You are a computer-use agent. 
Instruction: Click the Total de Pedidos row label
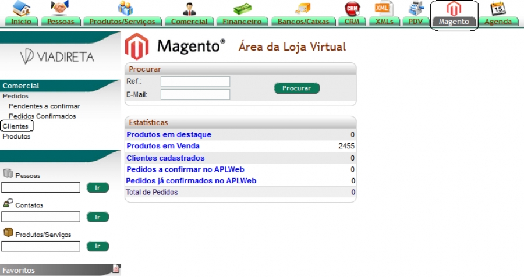(152, 192)
